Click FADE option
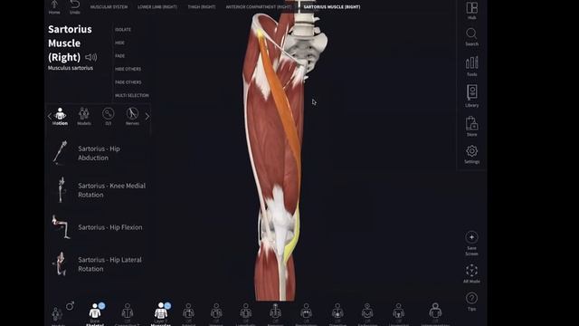This screenshot has height=326, width=579. click(120, 56)
